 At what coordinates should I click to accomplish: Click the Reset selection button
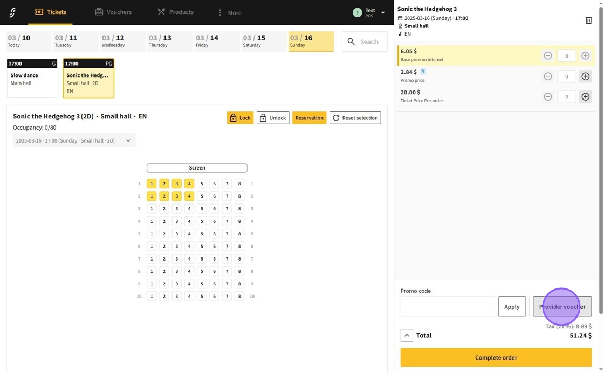click(x=355, y=118)
